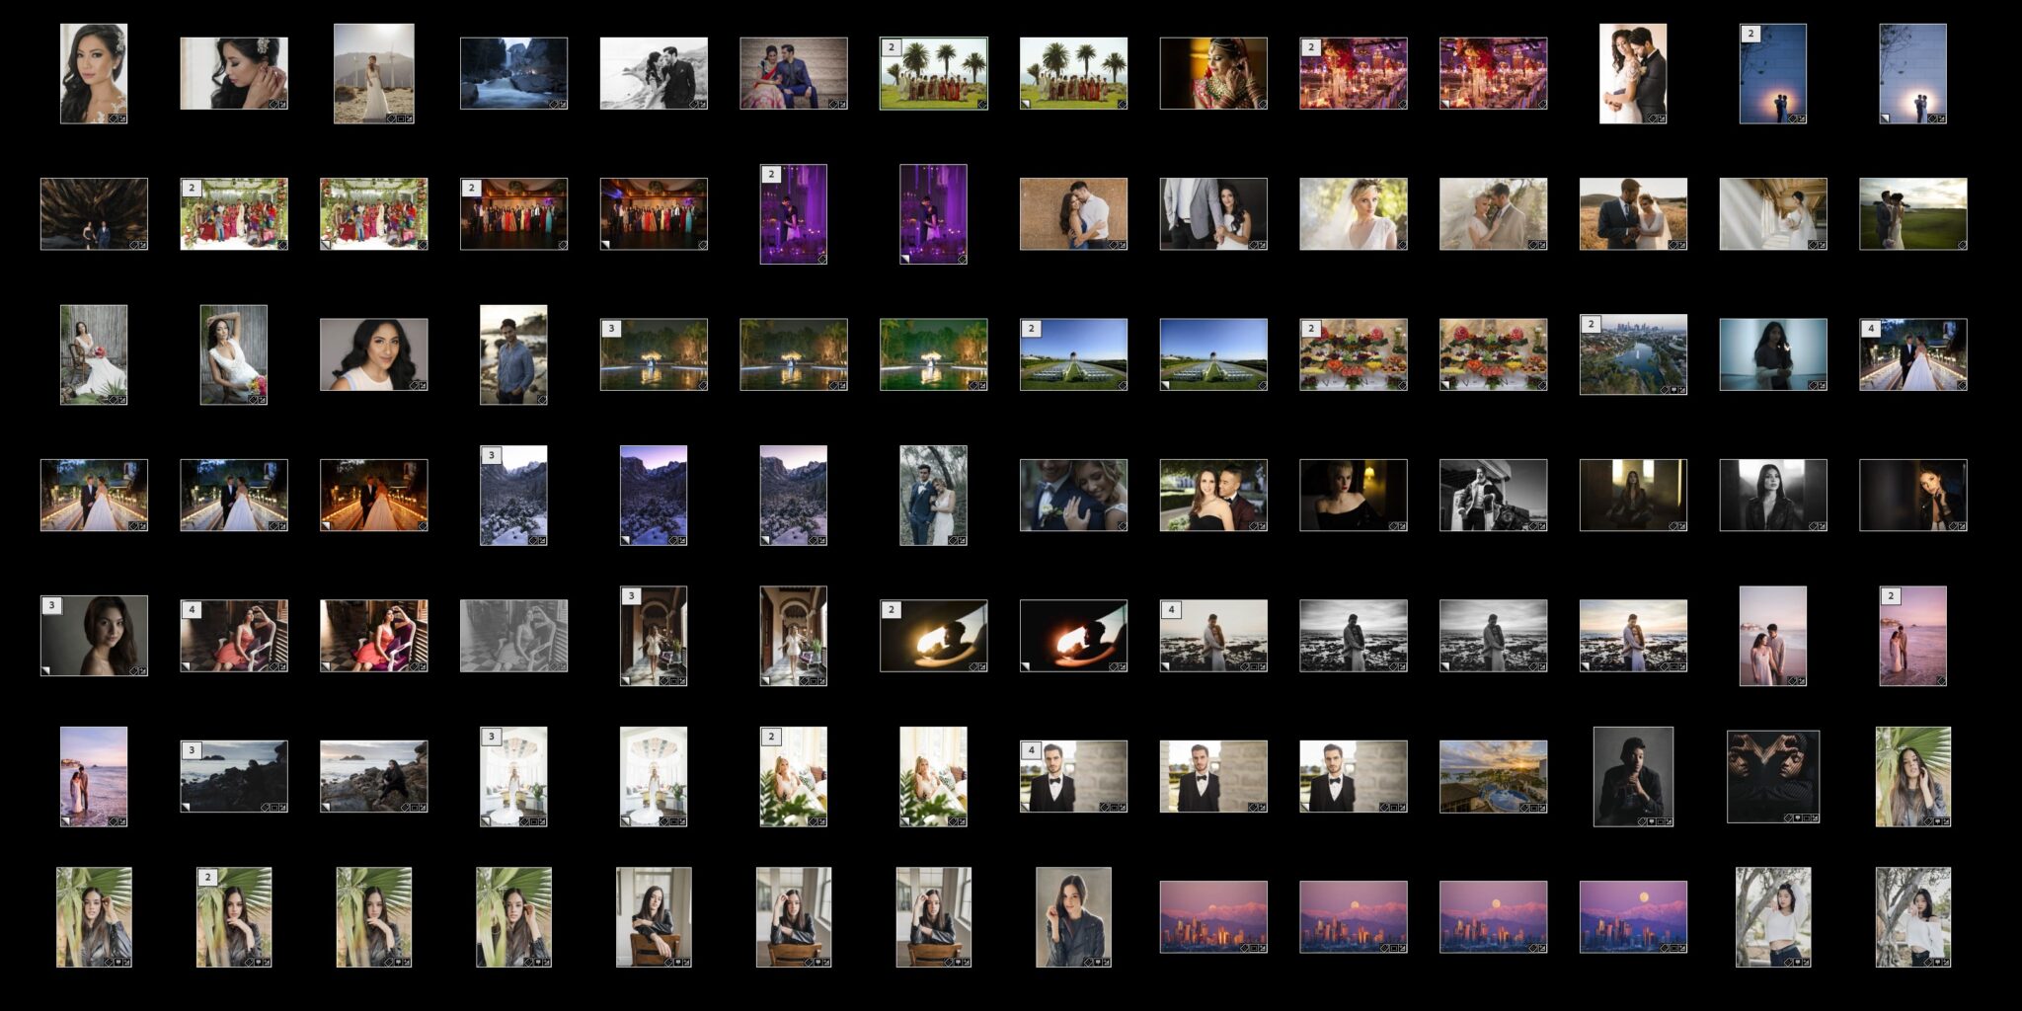Open the develop settings badge on the waterfall photo
The height and width of the screenshot is (1011, 2022).
563,105
